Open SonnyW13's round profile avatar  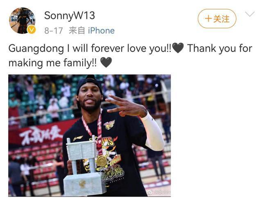[x=22, y=21]
